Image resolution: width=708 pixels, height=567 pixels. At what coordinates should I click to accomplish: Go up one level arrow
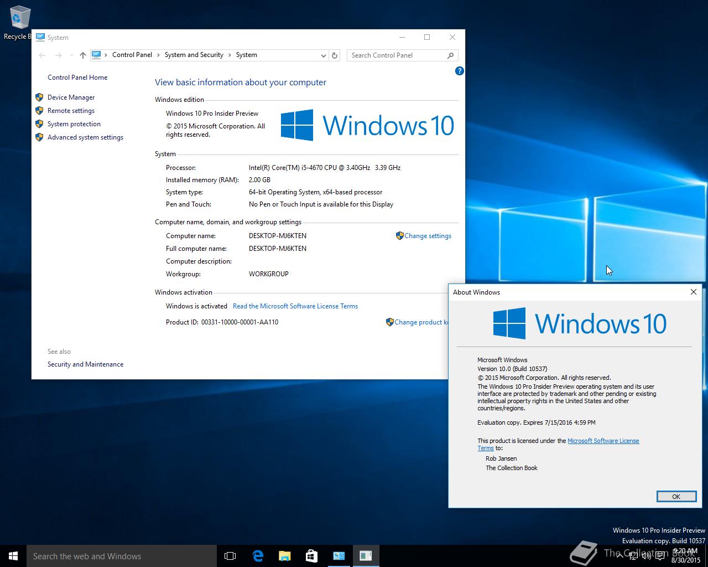pos(83,55)
